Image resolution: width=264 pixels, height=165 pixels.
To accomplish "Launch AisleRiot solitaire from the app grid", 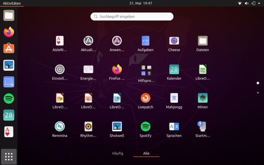I will tap(59, 41).
